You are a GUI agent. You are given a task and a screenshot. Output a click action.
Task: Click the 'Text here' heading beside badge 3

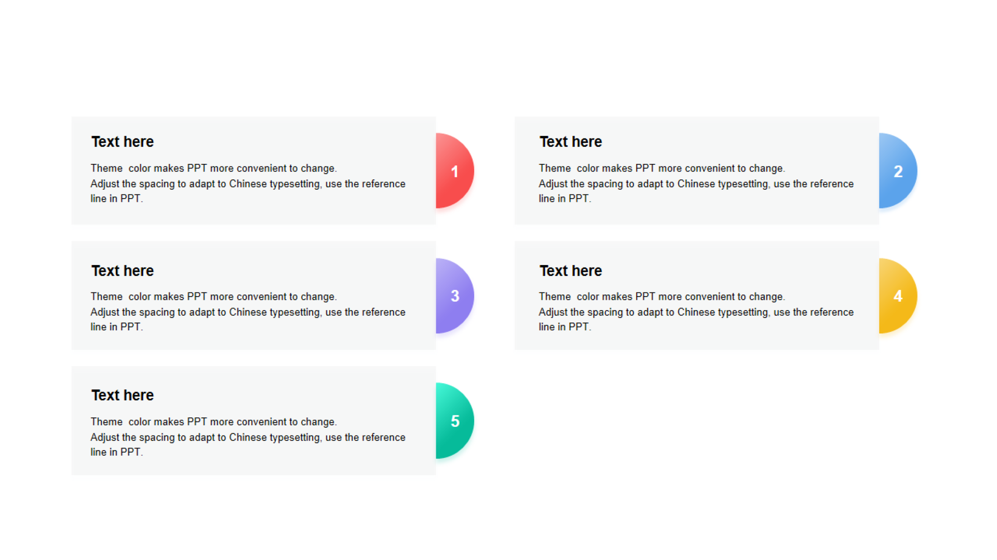click(x=123, y=271)
